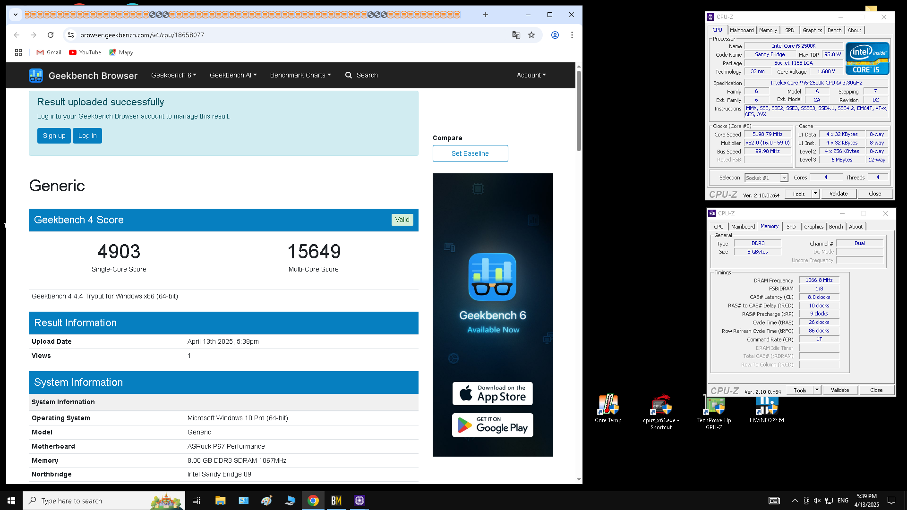Click the 4903 single-core score

pos(119,252)
